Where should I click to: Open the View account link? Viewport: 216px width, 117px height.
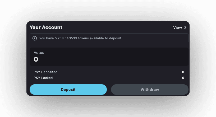point(178,27)
